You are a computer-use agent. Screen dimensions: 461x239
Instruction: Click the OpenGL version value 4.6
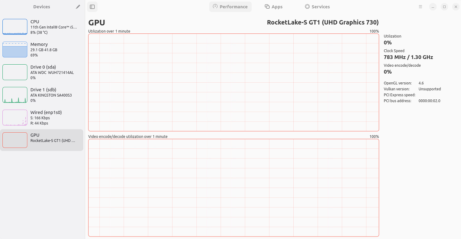point(421,83)
